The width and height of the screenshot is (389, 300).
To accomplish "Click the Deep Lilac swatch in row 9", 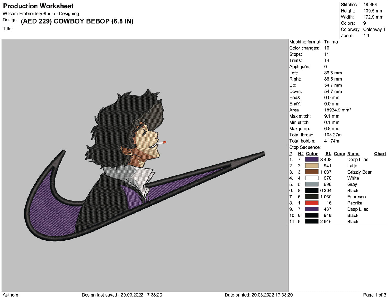I will [312, 209].
